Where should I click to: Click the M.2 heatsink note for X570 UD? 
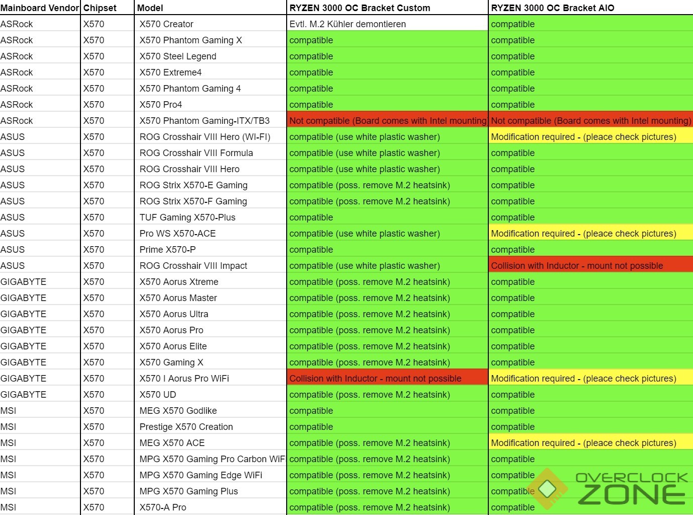point(387,394)
